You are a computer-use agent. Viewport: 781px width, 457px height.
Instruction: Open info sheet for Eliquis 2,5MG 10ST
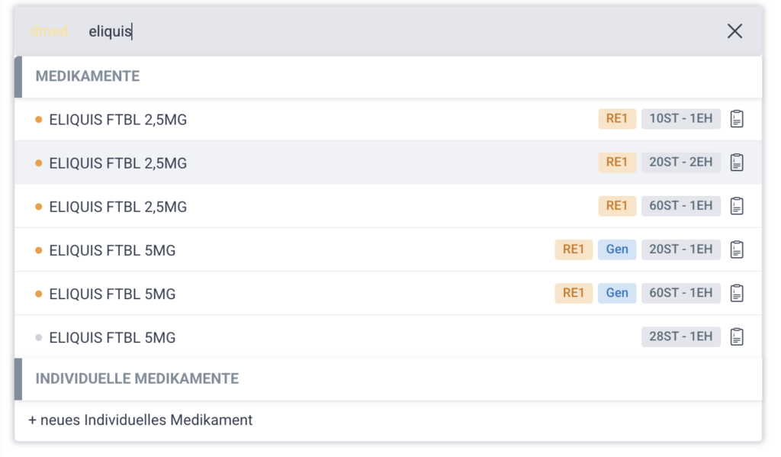[737, 119]
